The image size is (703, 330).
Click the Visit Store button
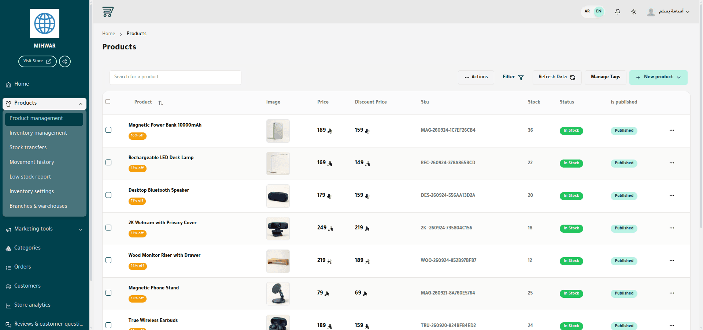(37, 61)
